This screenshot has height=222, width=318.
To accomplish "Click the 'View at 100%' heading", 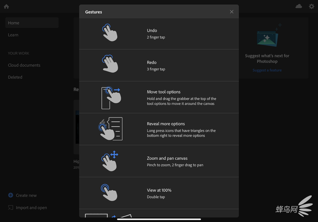I will click(x=159, y=190).
